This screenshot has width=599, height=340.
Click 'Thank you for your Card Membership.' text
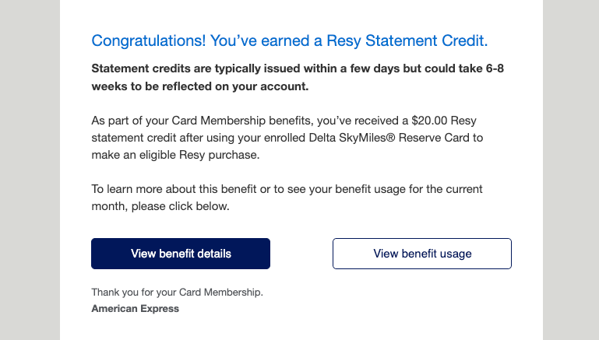(x=178, y=293)
